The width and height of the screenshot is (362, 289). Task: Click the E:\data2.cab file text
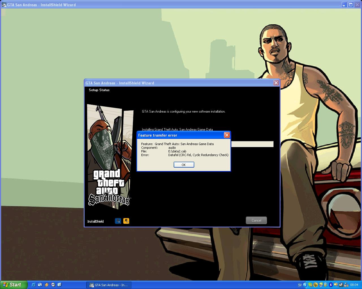tap(177, 151)
